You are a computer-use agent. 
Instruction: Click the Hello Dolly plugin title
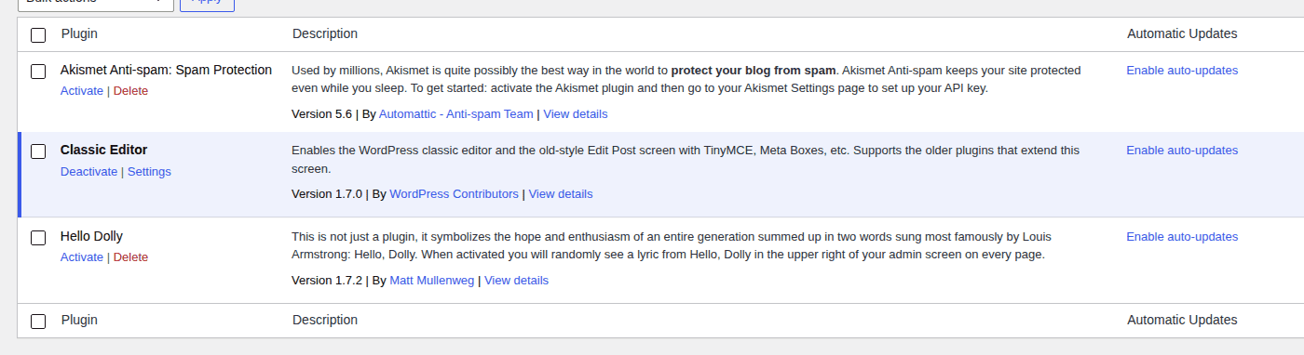[91, 236]
